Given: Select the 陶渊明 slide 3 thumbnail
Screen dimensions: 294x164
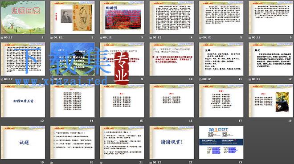Looking at the screenshot, I should coord(122,17).
